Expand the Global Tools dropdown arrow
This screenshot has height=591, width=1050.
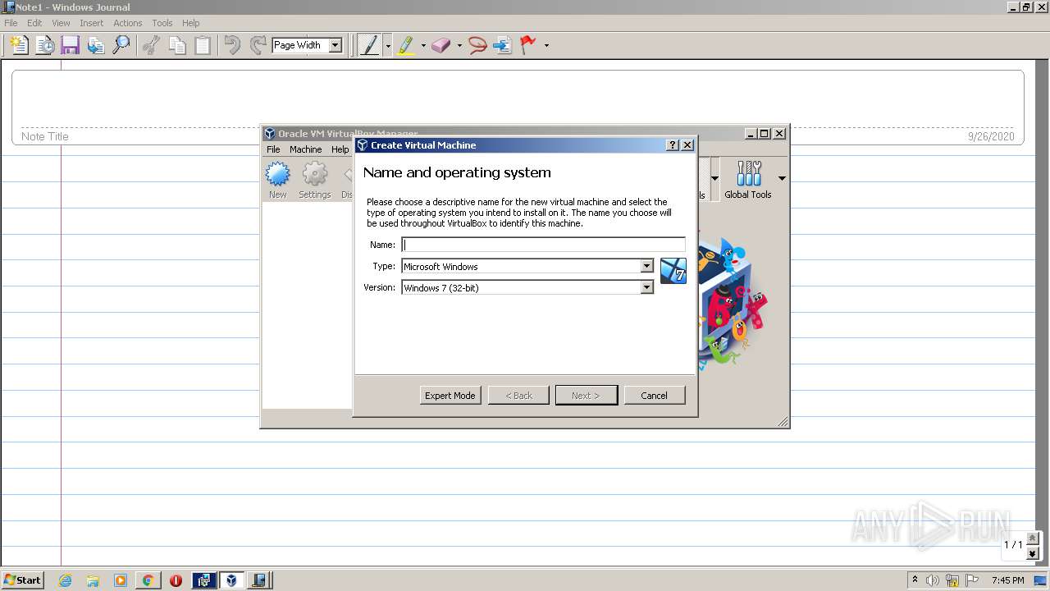click(x=782, y=178)
